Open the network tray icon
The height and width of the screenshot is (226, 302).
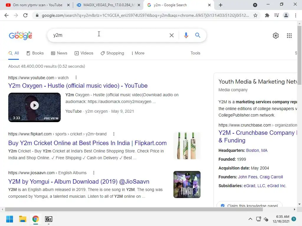click(x=258, y=219)
